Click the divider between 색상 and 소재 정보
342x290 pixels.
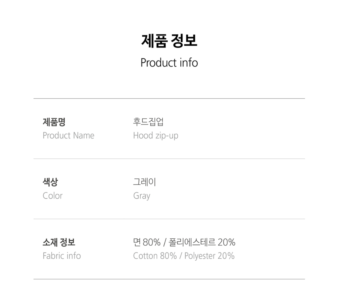pyautogui.click(x=169, y=219)
